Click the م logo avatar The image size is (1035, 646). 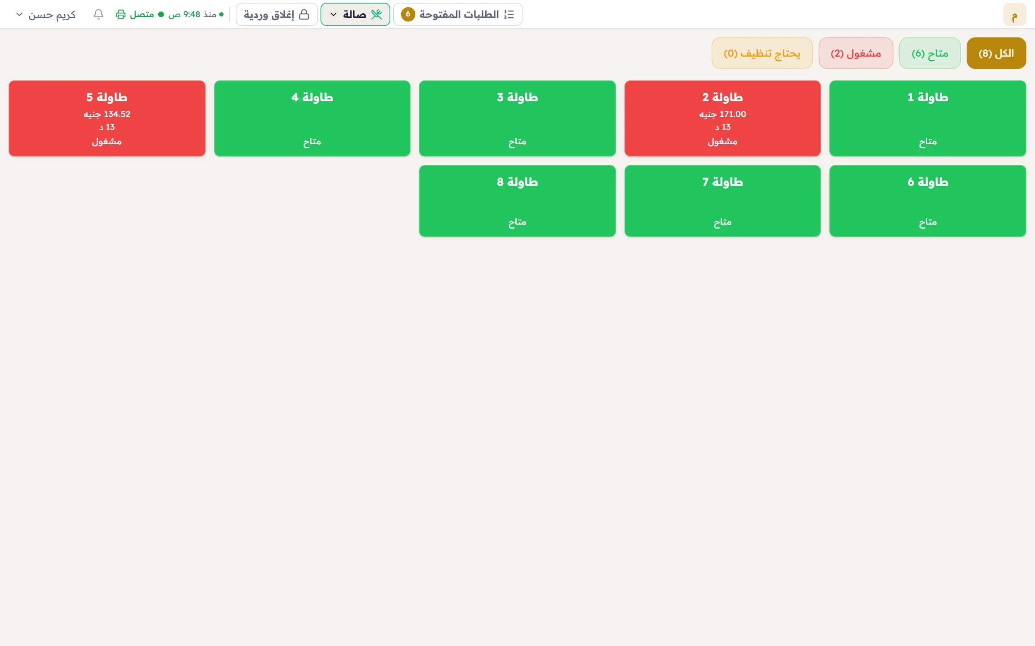[x=1014, y=15]
